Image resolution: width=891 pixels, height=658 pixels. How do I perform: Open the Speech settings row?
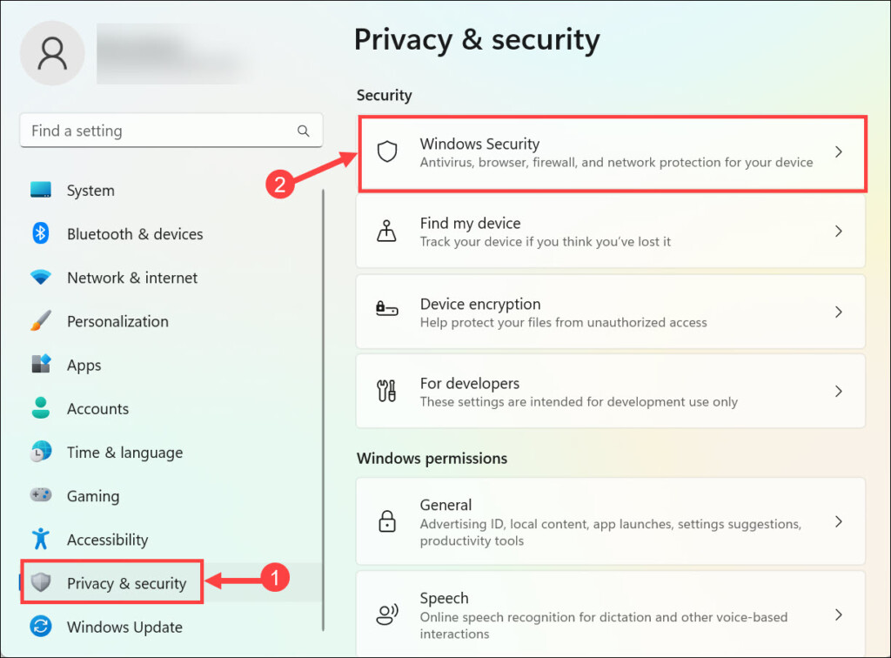[x=609, y=614]
